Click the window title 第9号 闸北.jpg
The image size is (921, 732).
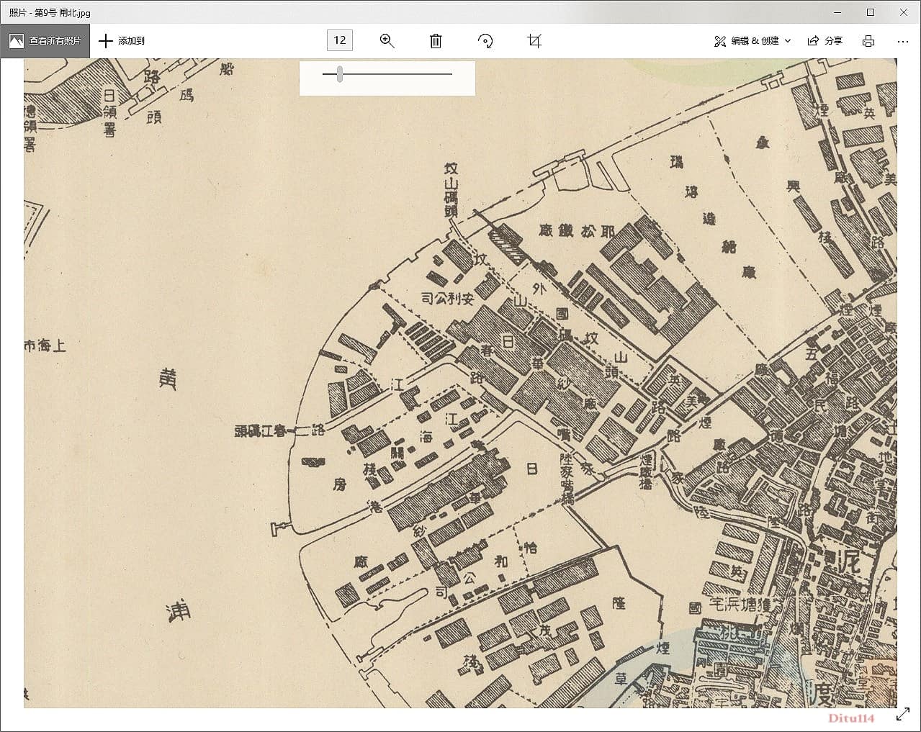50,12
